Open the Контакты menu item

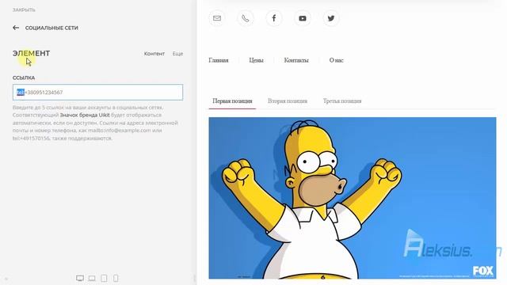point(296,60)
